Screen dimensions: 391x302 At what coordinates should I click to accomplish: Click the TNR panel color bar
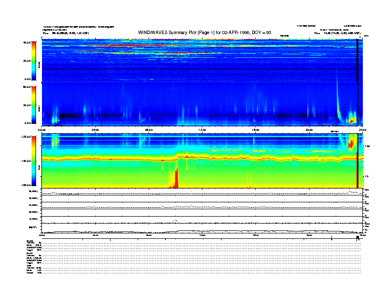pos(34,161)
